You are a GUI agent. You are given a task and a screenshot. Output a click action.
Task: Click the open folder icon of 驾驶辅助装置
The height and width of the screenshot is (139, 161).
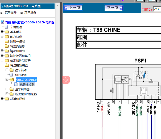(7, 65)
